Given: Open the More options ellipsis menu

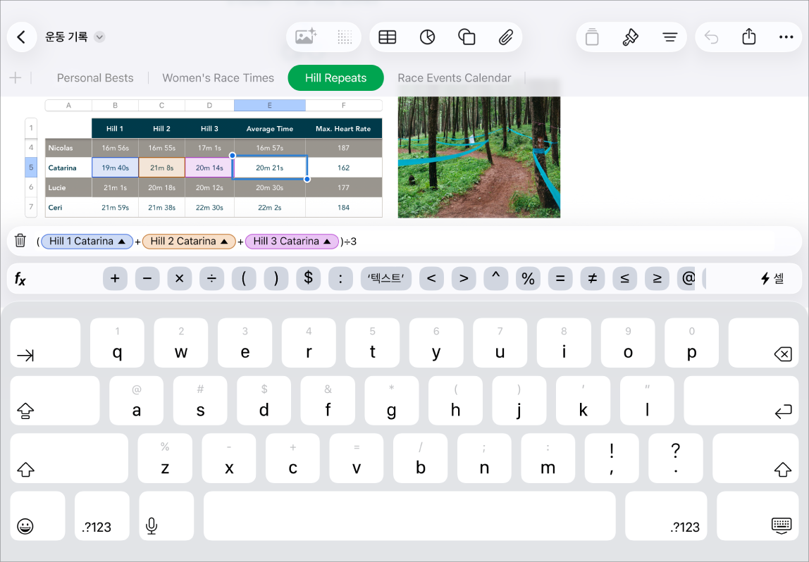Looking at the screenshot, I should click(786, 37).
